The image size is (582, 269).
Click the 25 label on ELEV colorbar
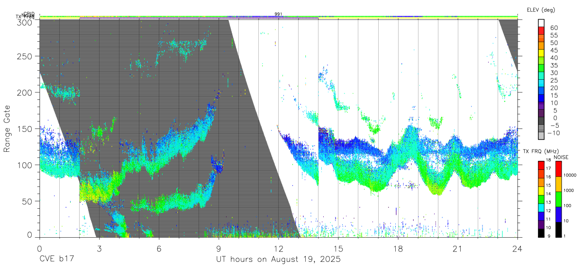(x=554, y=81)
